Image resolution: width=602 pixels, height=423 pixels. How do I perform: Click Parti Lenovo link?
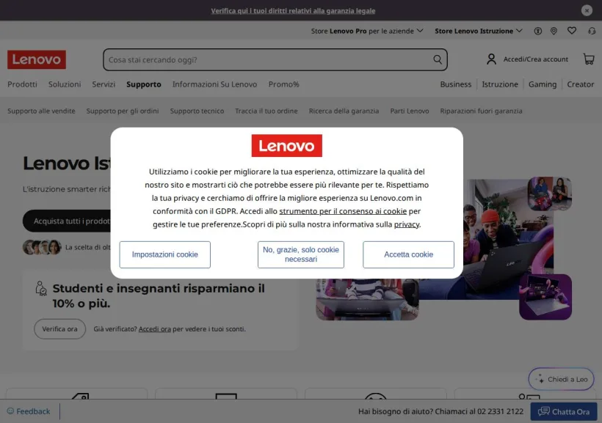(409, 111)
